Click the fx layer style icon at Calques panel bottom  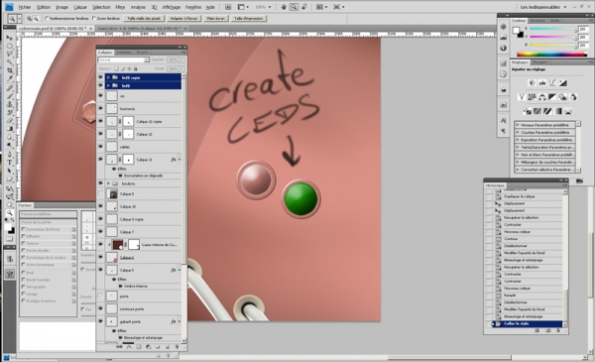[129, 346]
